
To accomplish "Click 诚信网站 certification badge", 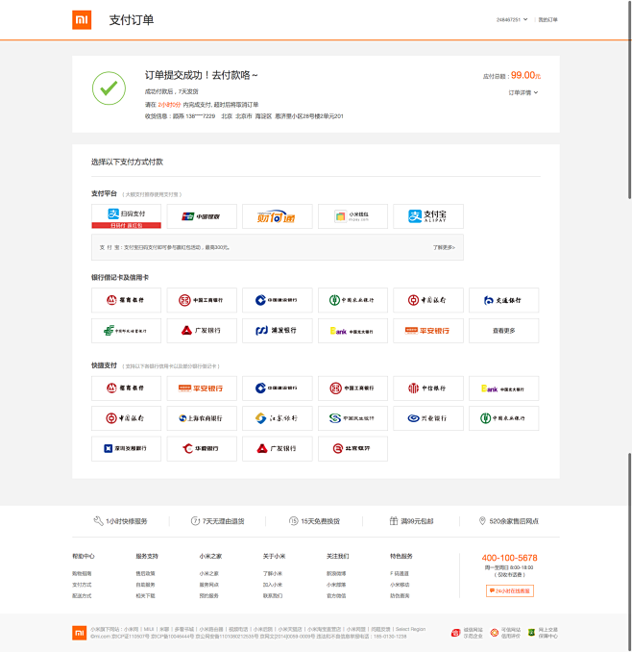I will [467, 633].
